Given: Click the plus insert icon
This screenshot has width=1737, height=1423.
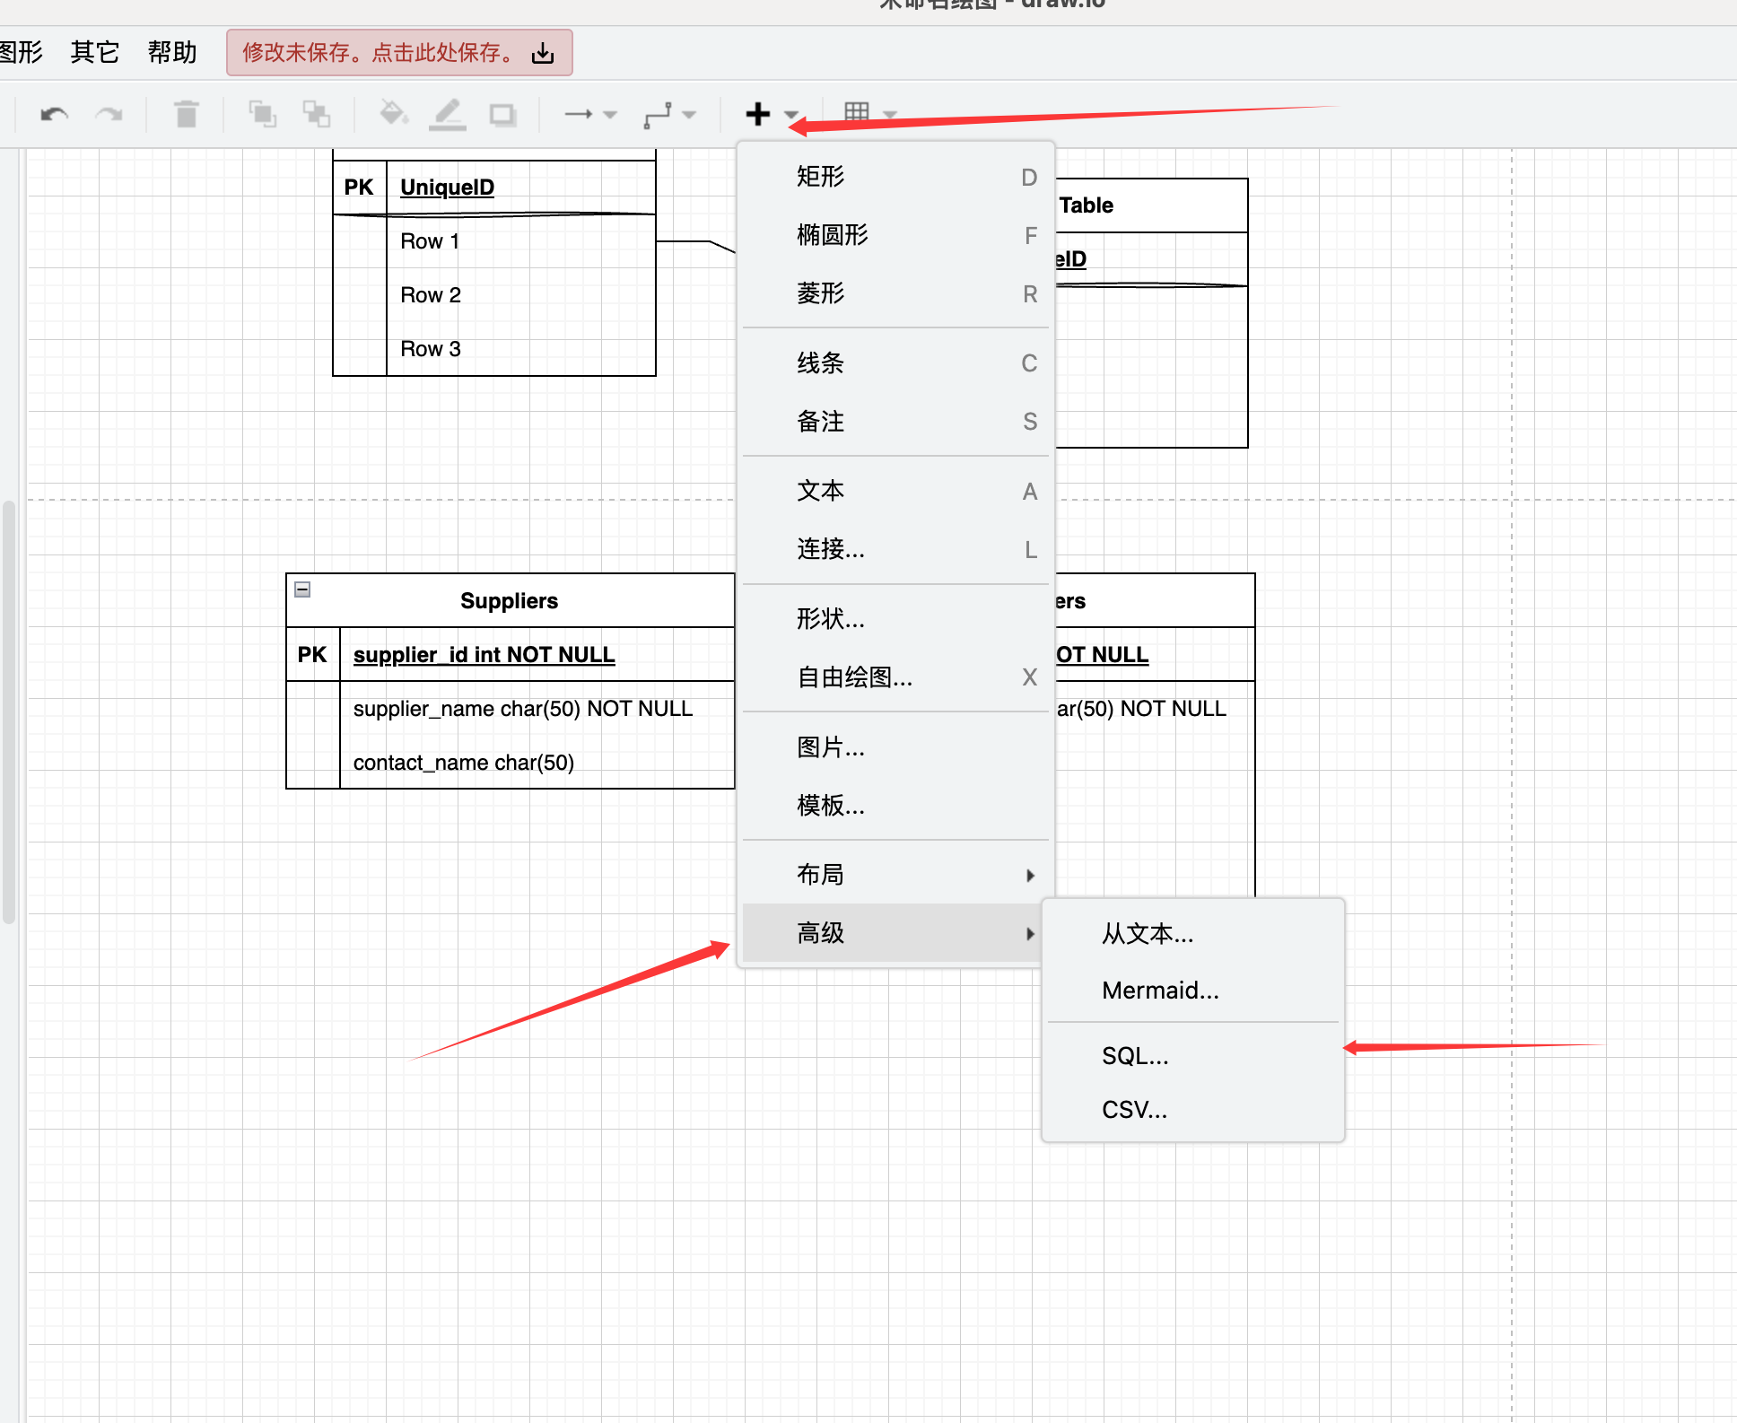Looking at the screenshot, I should coord(758,114).
